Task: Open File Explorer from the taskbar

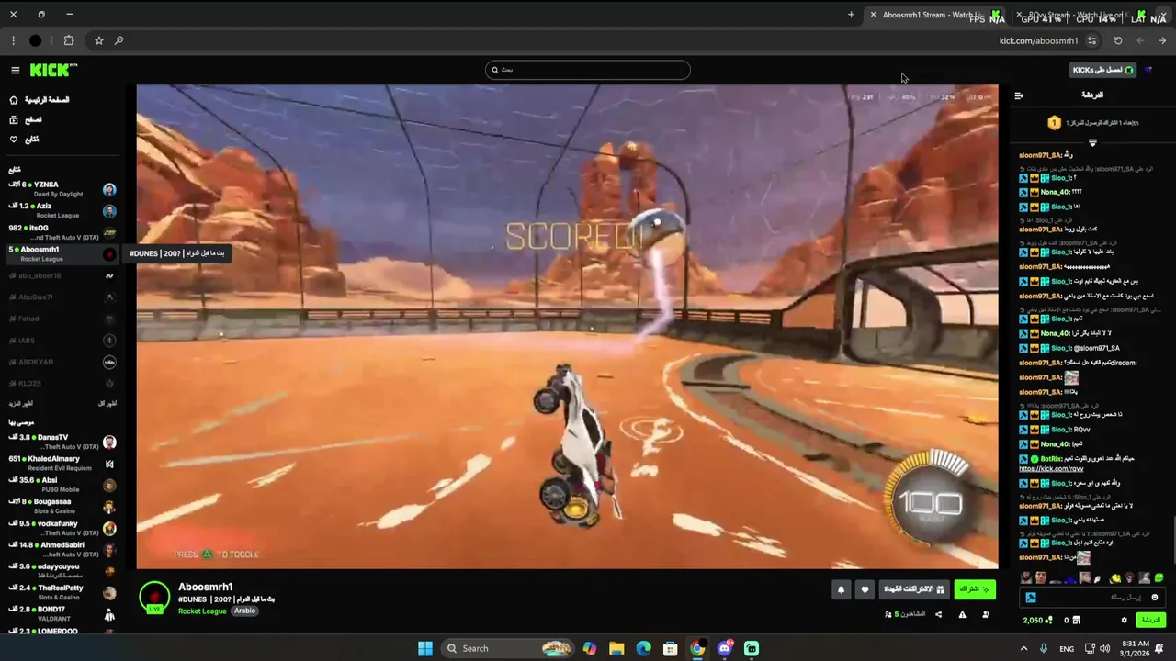Action: click(616, 648)
